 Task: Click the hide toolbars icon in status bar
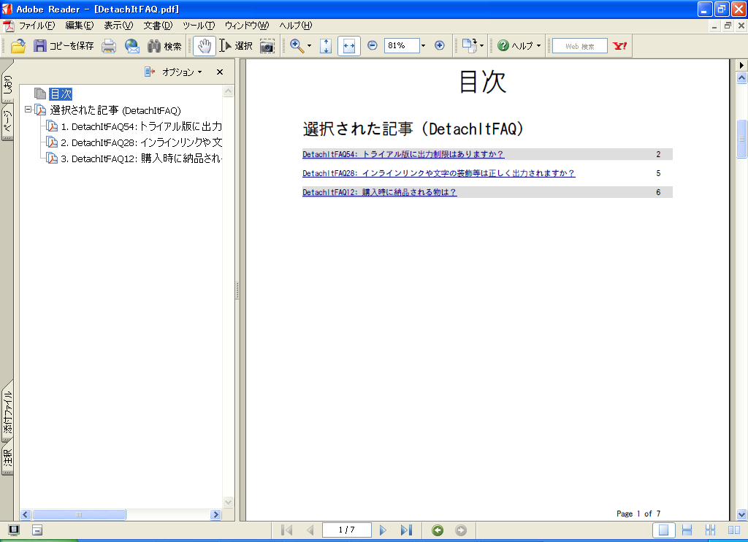pyautogui.click(x=37, y=530)
